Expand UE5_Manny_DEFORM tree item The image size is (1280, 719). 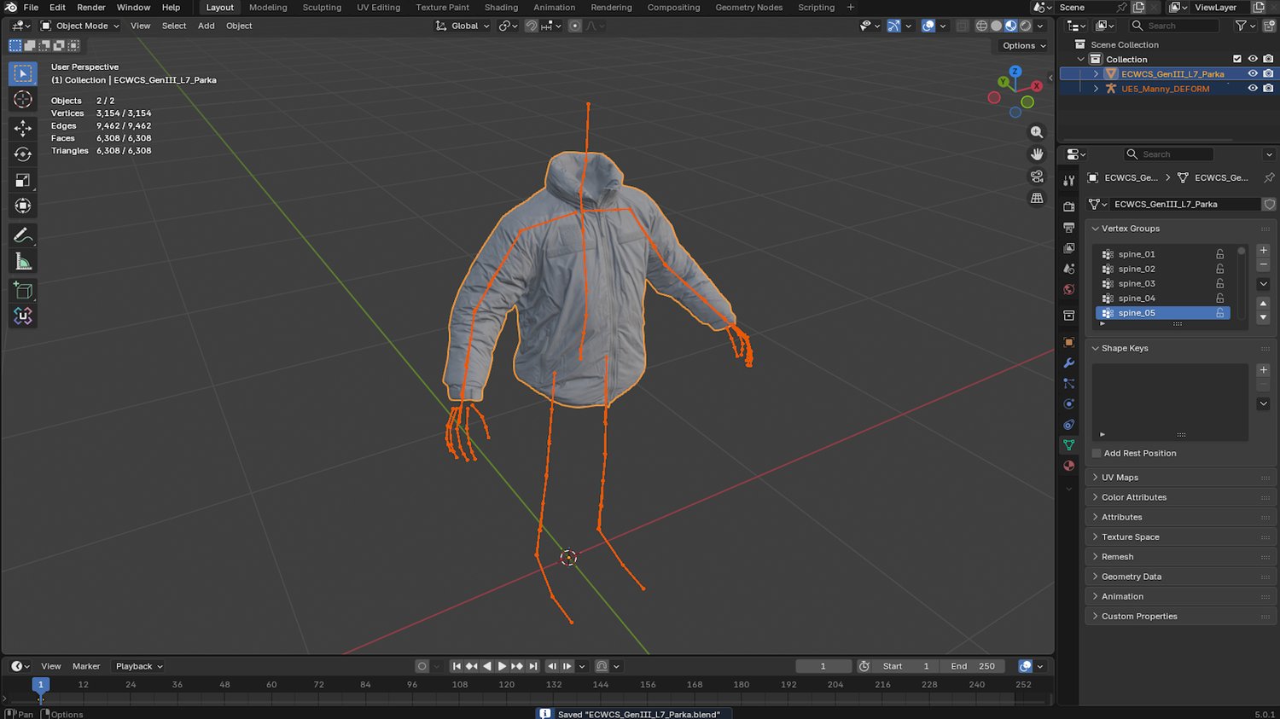1096,89
